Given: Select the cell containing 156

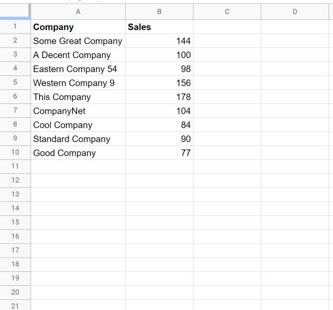Looking at the screenshot, I should click(159, 83).
